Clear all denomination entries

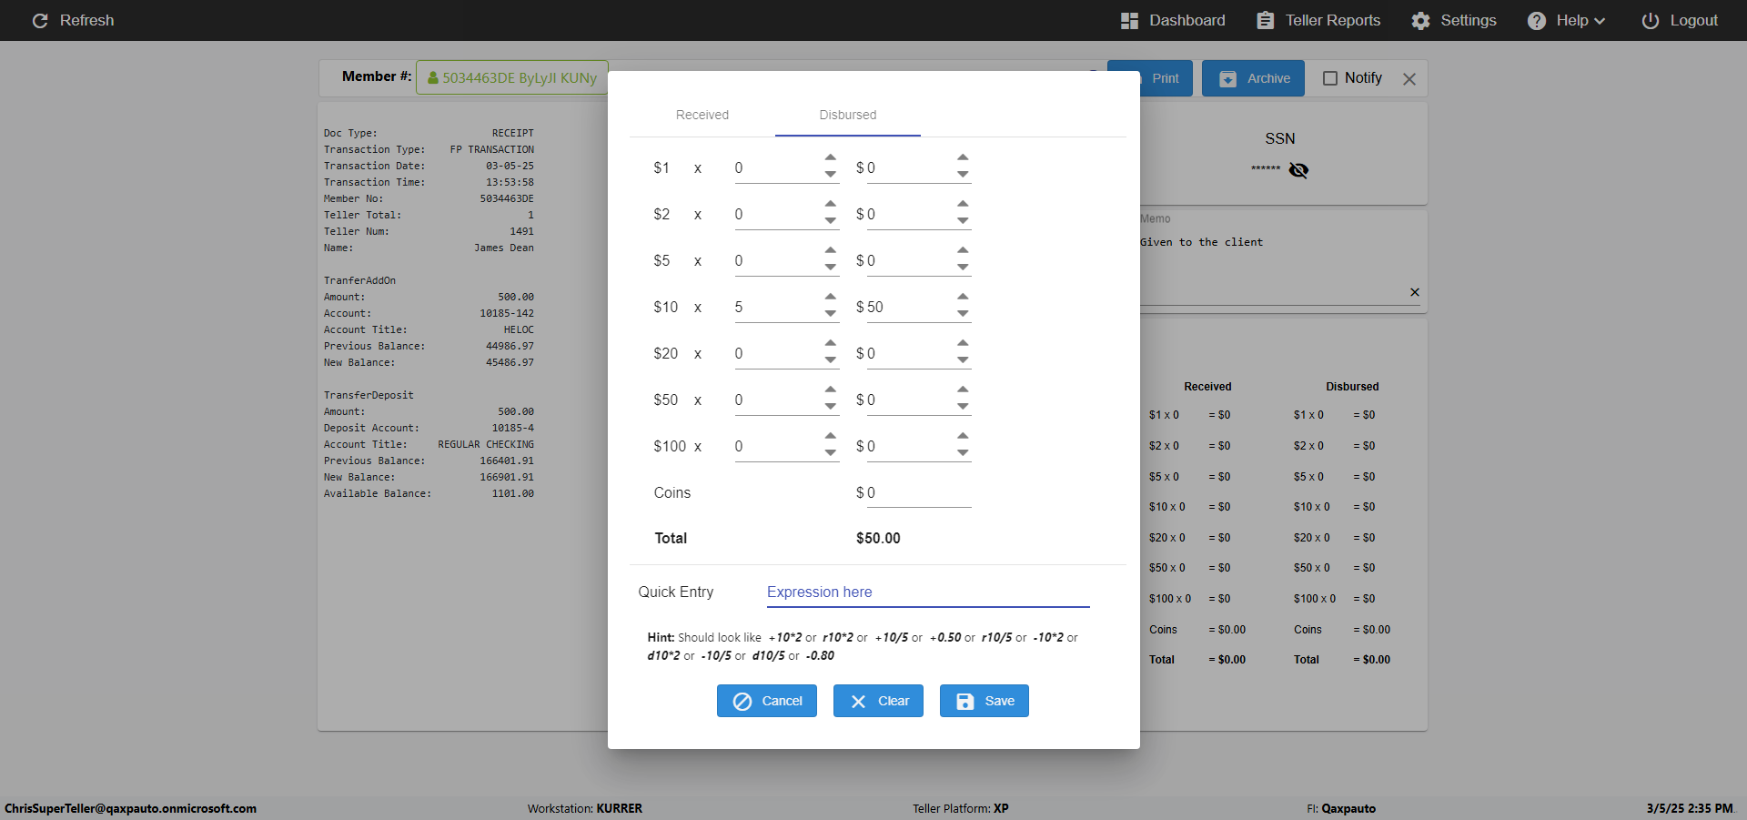(878, 701)
